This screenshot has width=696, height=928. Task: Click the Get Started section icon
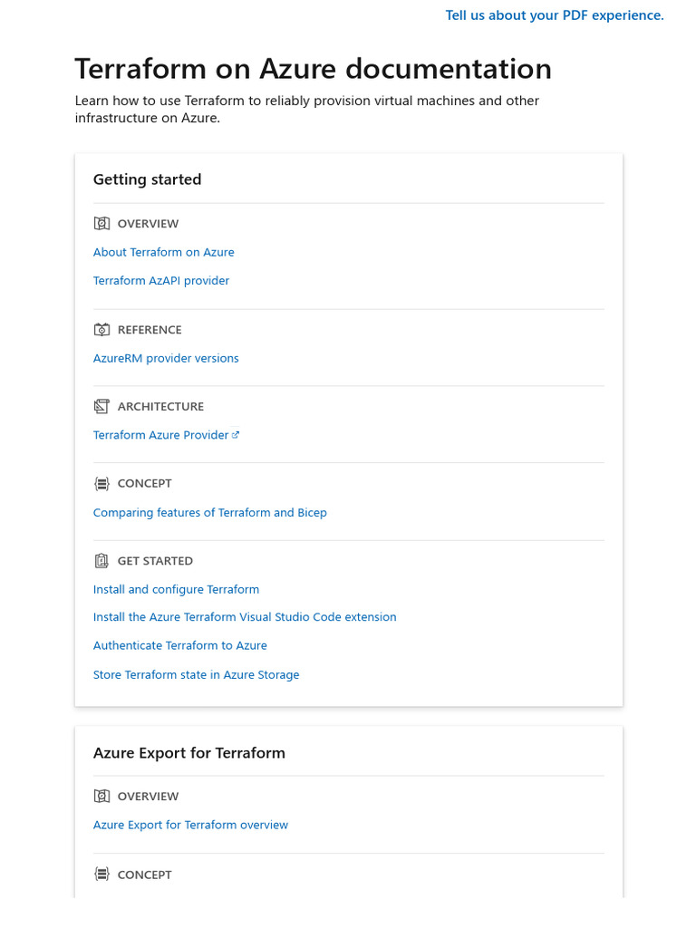pyautogui.click(x=101, y=560)
